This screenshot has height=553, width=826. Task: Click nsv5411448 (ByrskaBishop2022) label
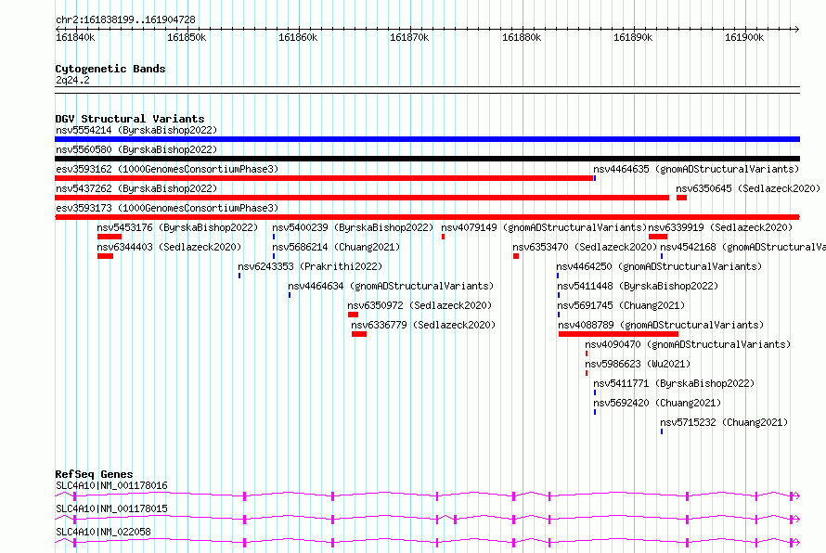pos(638,286)
